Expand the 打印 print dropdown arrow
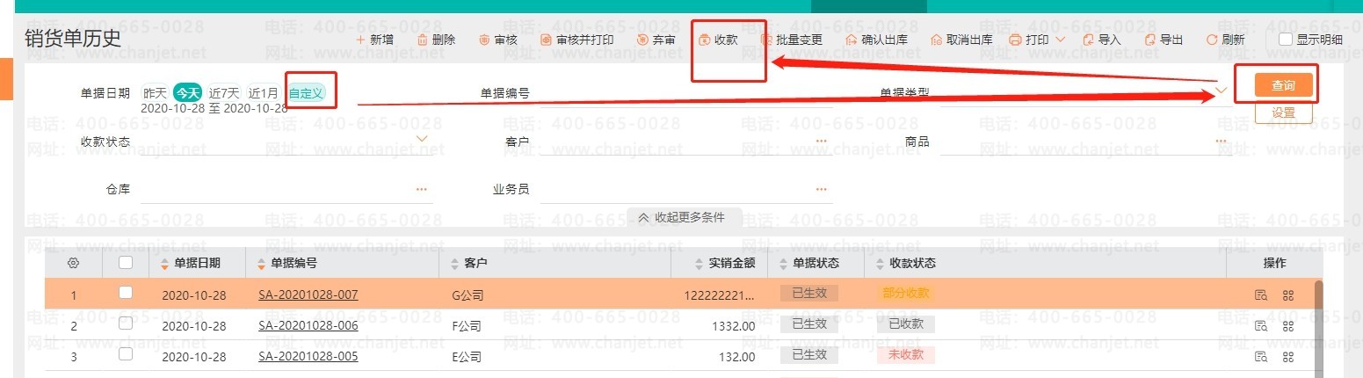Viewport: 1363px width, 378px height. (x=1060, y=40)
